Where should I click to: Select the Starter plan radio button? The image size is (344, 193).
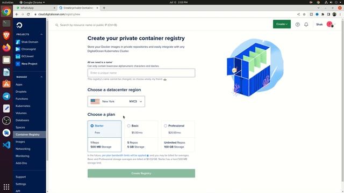[92, 126]
